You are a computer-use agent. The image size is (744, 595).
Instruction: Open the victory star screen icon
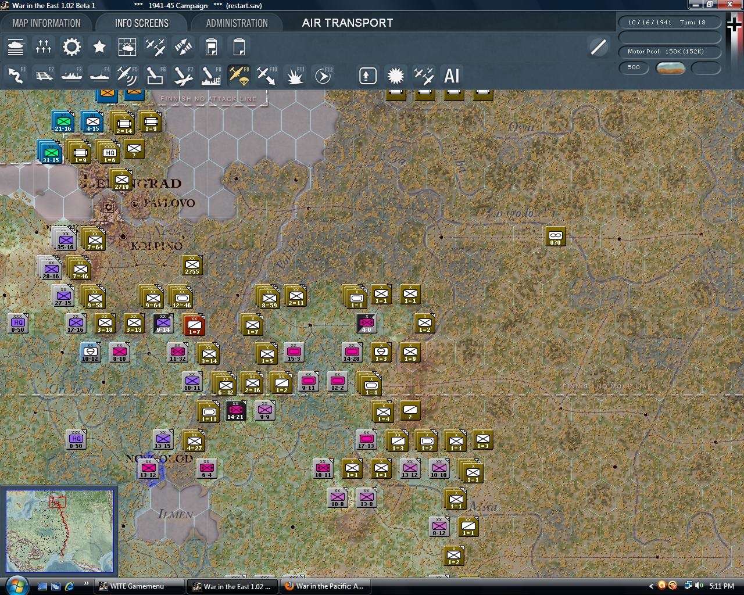[x=99, y=47]
